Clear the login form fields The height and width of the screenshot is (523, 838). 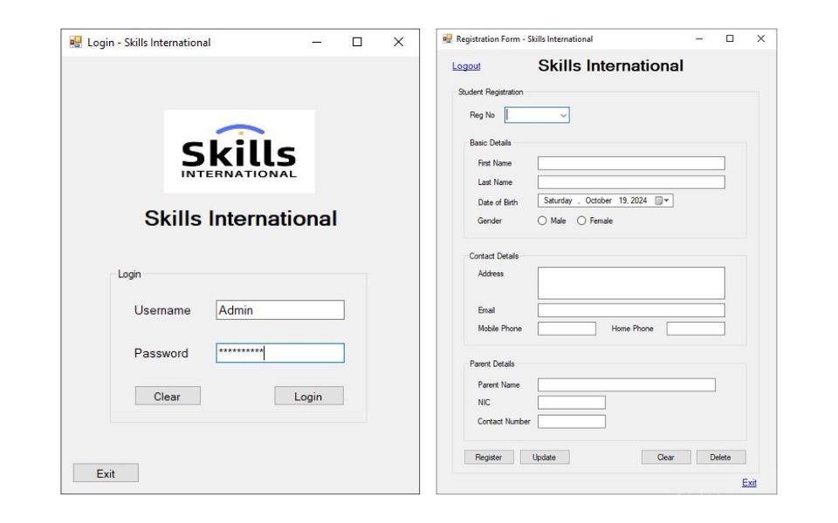click(168, 396)
